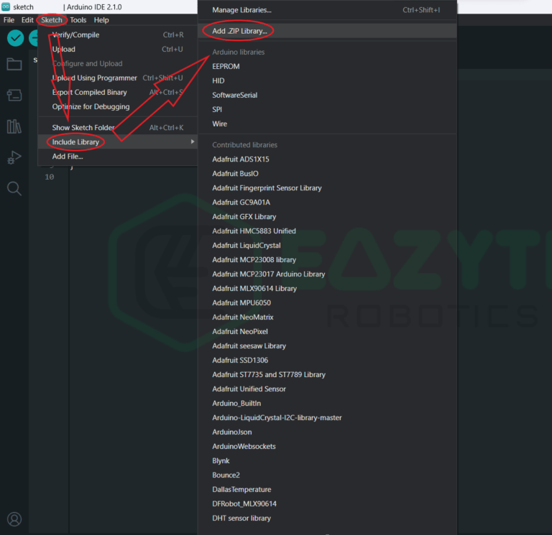
Task: Select Blynk library
Action: pos(328,461)
